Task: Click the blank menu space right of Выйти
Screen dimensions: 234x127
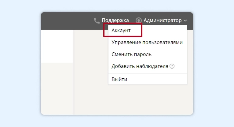Action: tap(157, 79)
